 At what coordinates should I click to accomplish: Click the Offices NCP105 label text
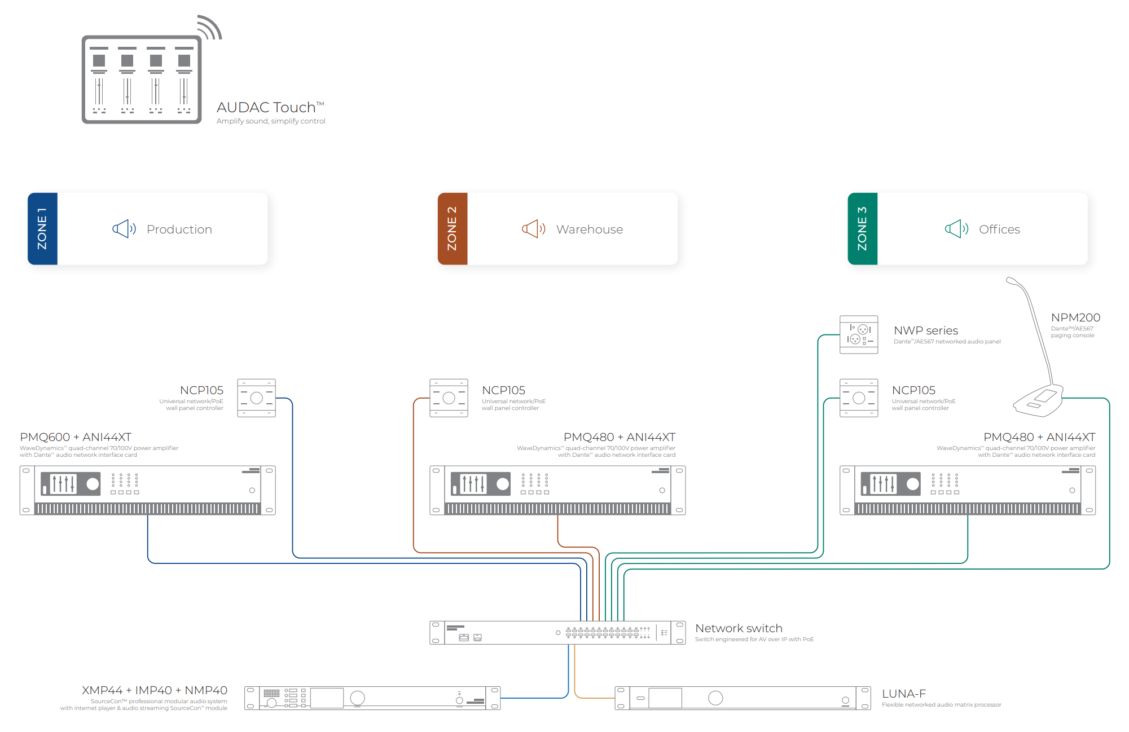[913, 390]
